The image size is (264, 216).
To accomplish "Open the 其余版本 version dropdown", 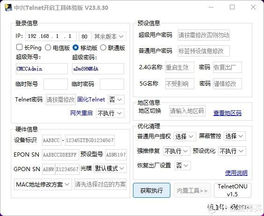I will pyautogui.click(x=110, y=36).
